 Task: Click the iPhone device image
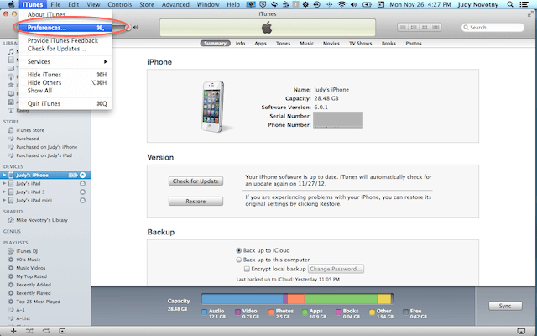pos(213,107)
